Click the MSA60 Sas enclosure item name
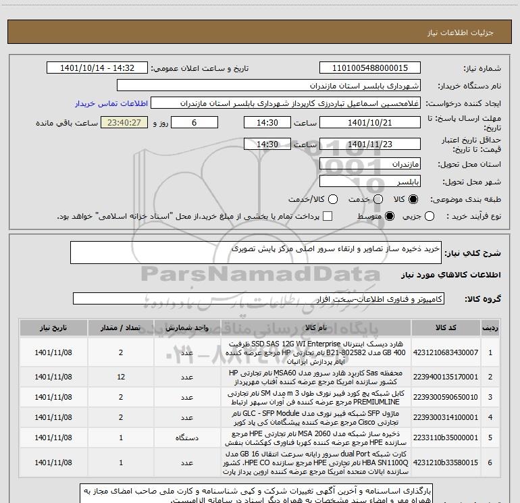The width and height of the screenshot is (520, 503). [316, 377]
